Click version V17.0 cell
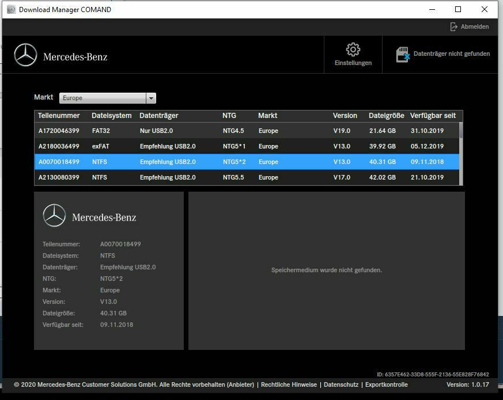 point(342,177)
